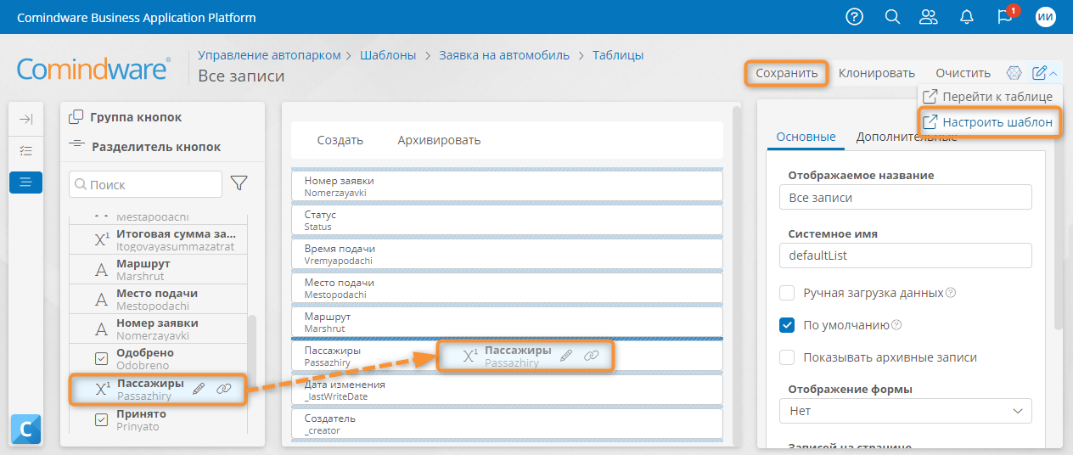
Task: Focus the Поиск search field
Action: tap(145, 184)
